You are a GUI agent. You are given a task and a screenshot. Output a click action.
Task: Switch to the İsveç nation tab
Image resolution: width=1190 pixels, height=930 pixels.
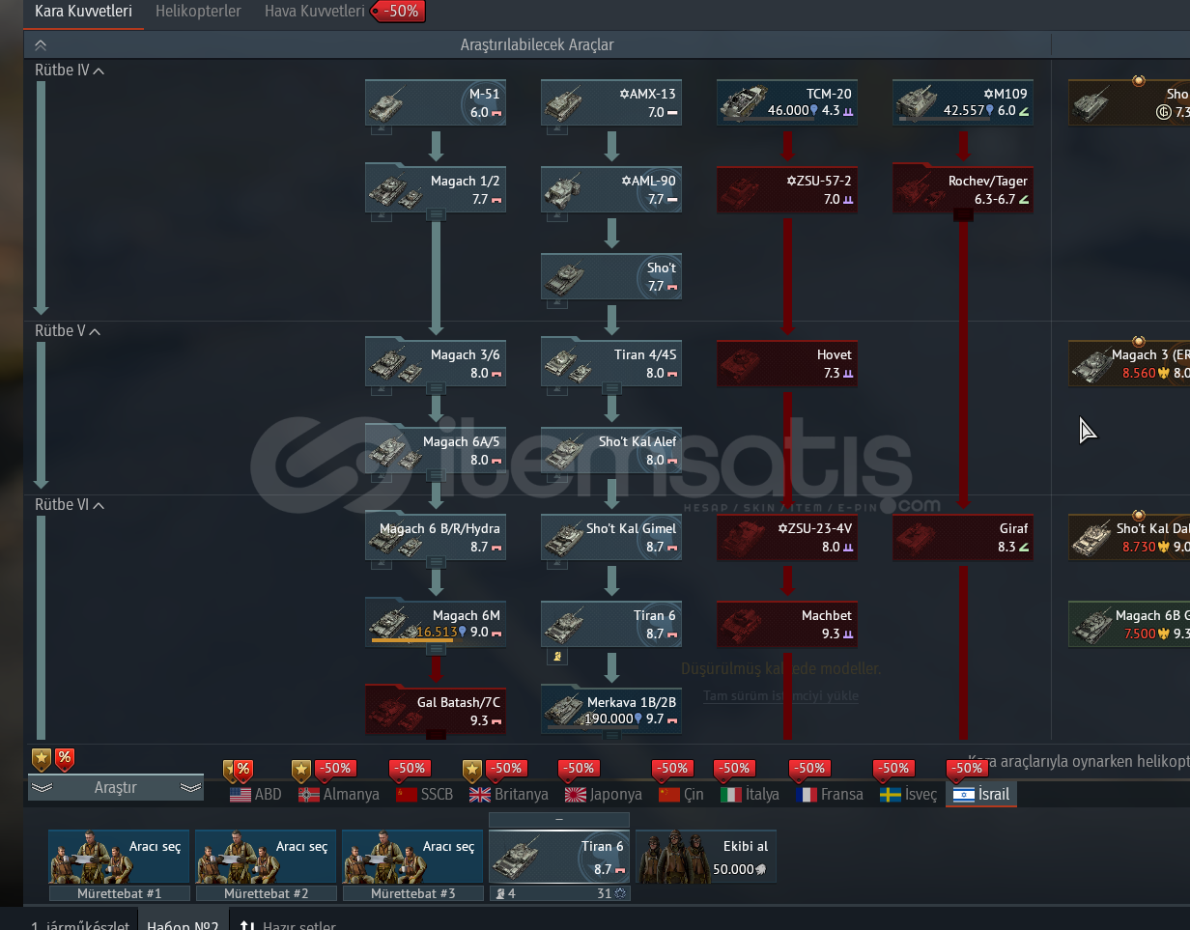click(x=908, y=795)
